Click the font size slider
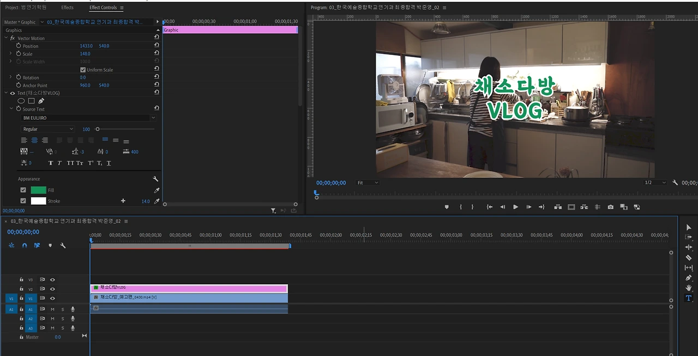The height and width of the screenshot is (356, 698). [125, 129]
